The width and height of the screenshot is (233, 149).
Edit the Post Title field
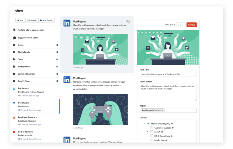pyautogui.click(x=168, y=74)
